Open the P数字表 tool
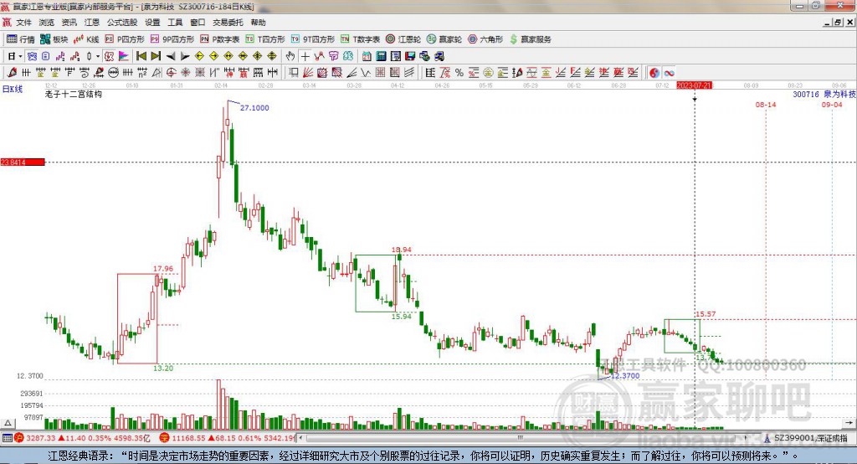 [x=220, y=39]
